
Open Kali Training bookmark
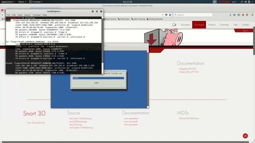click(138, 19)
